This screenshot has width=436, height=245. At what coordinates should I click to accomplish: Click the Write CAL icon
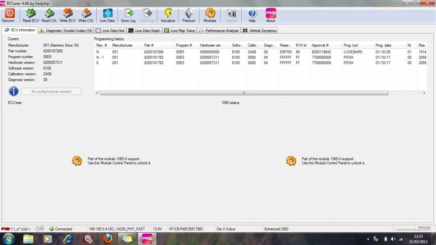86,13
